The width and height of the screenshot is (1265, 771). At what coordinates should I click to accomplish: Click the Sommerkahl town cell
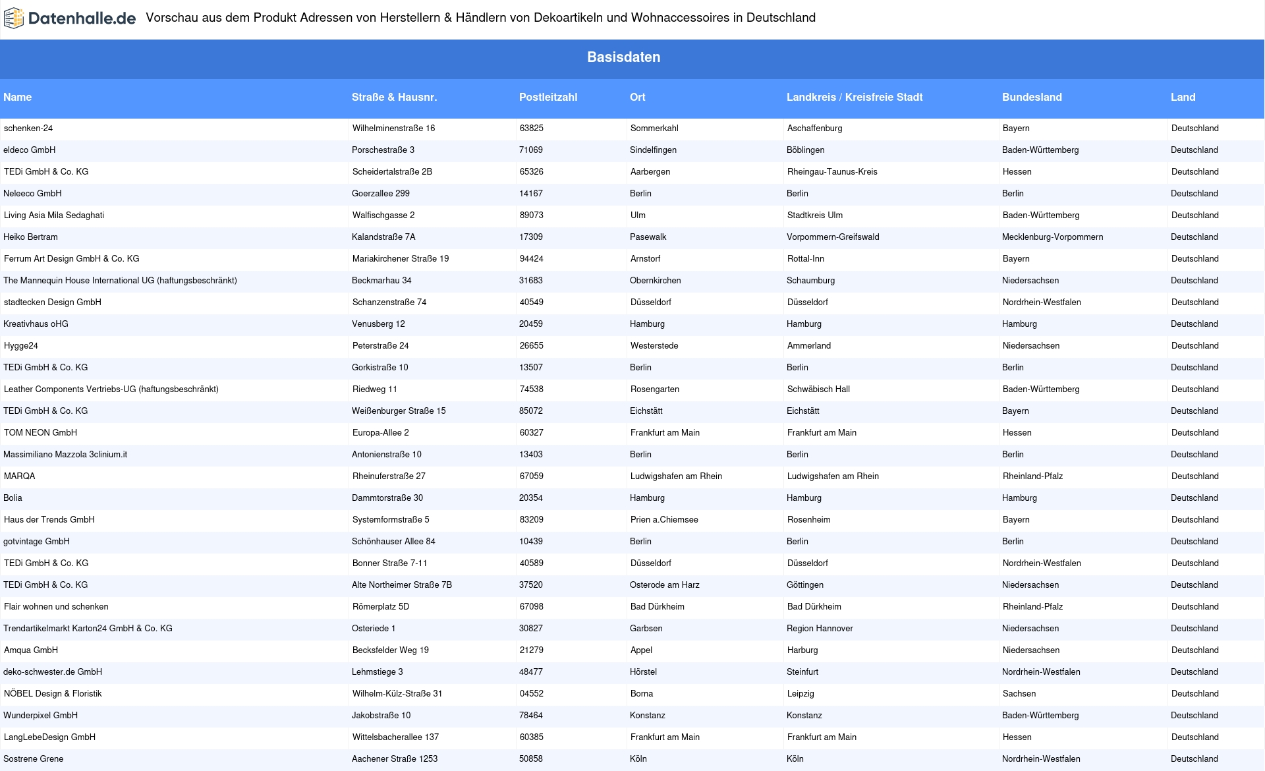pos(654,128)
